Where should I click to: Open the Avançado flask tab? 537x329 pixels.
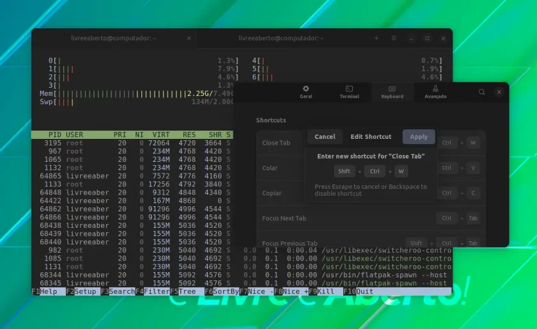pos(435,92)
